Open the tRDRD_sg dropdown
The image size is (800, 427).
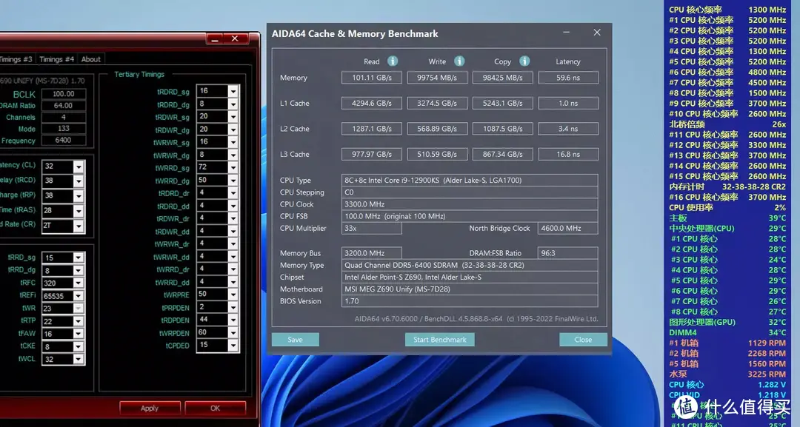(x=233, y=91)
